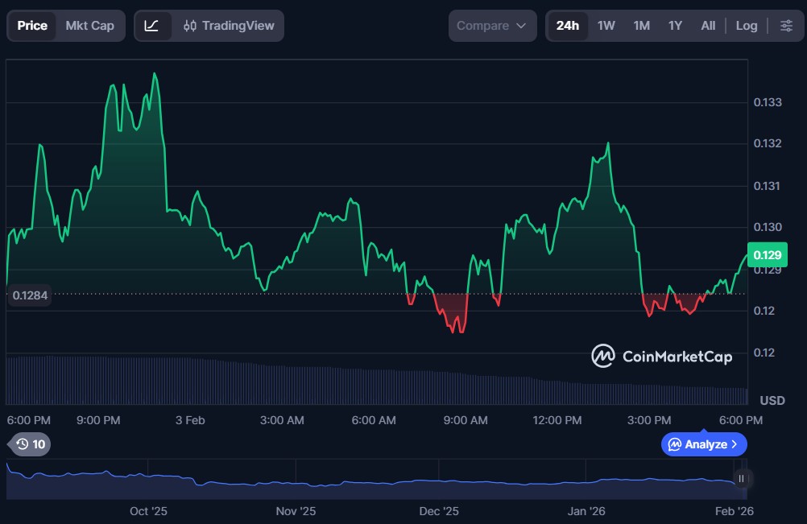
Task: Switch chart to Mkt Cap view
Action: (89, 26)
